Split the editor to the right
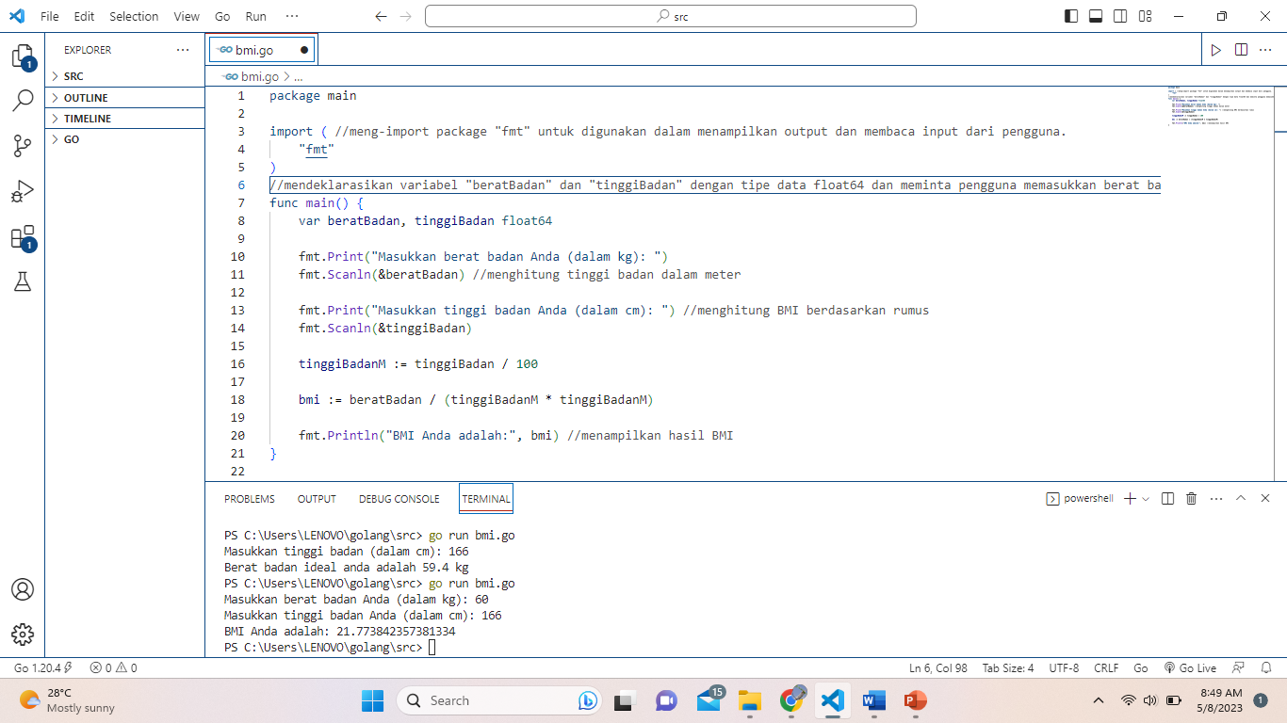 coord(1242,50)
